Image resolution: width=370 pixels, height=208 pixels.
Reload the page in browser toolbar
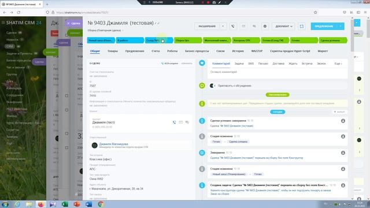pyautogui.click(x=18, y=12)
